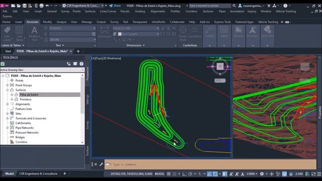Click the Toolspace panorama display icon
This screenshot has width=322, height=181.
click(75, 64)
